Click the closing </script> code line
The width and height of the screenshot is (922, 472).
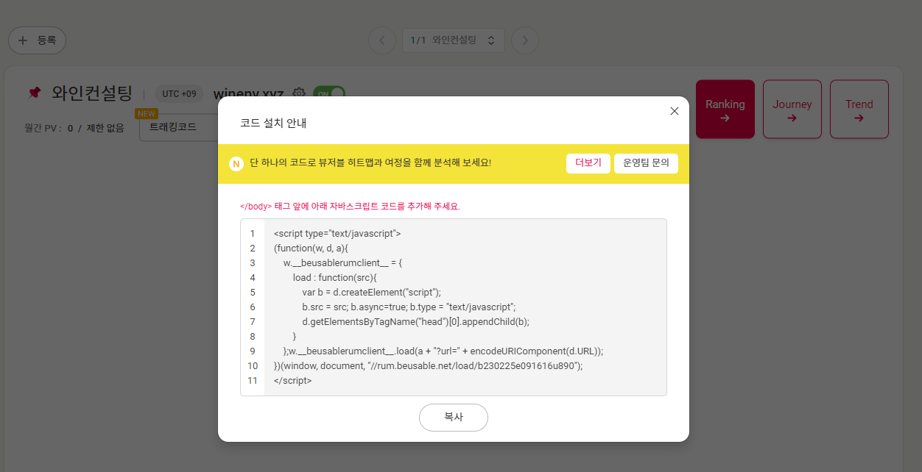[292, 381]
